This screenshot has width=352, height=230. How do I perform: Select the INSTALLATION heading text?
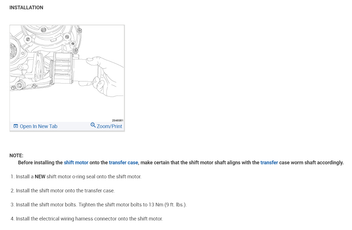coord(26,8)
